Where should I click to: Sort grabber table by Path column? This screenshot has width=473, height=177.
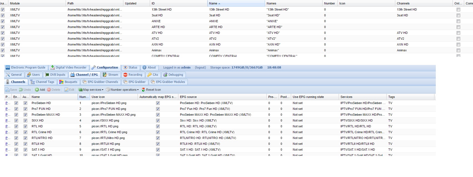pyautogui.click(x=94, y=3)
